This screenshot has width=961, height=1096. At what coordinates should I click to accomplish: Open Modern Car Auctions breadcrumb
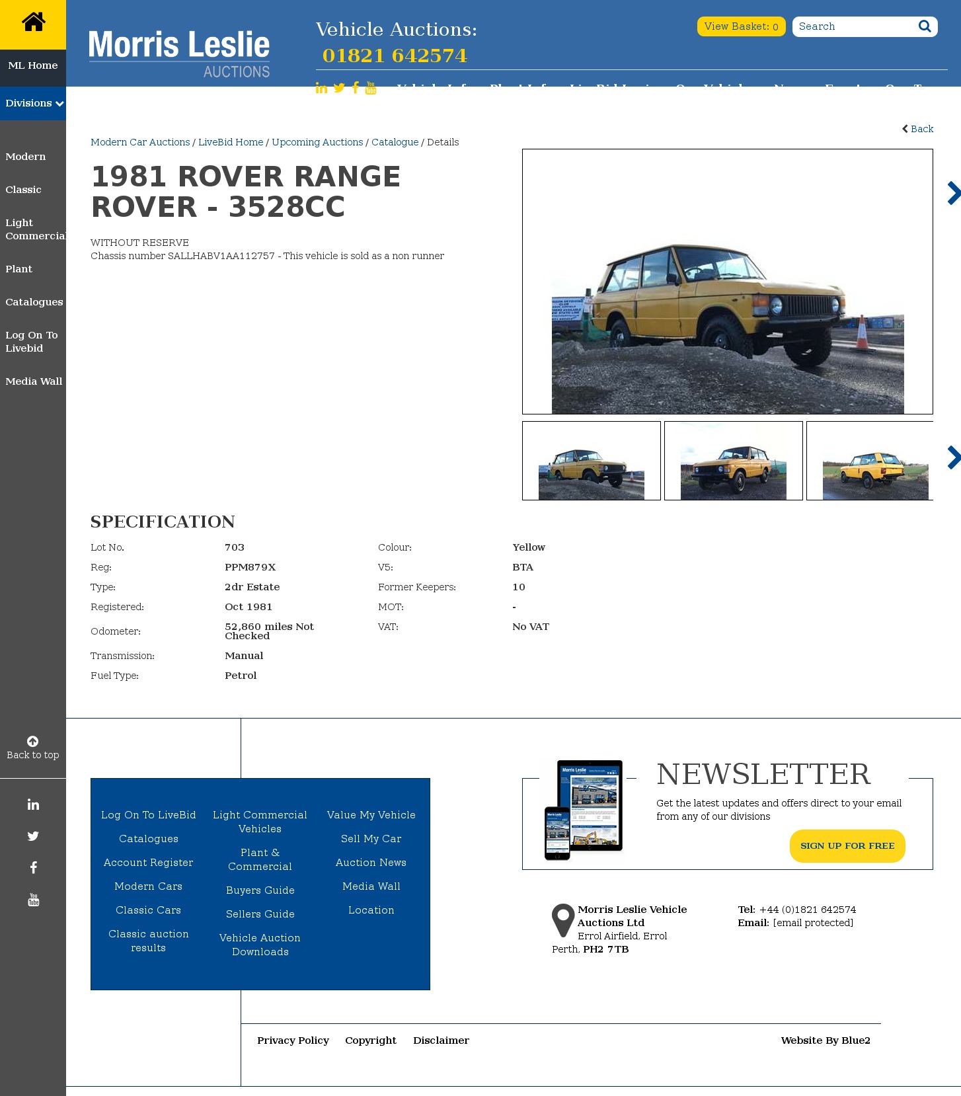[x=140, y=142]
